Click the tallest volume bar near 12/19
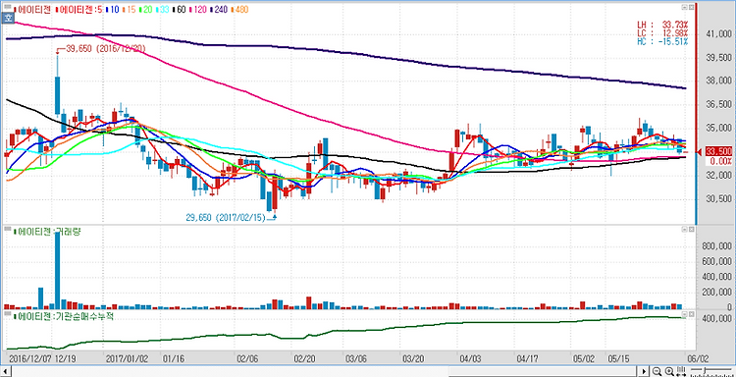The width and height of the screenshot is (736, 377). [x=57, y=271]
